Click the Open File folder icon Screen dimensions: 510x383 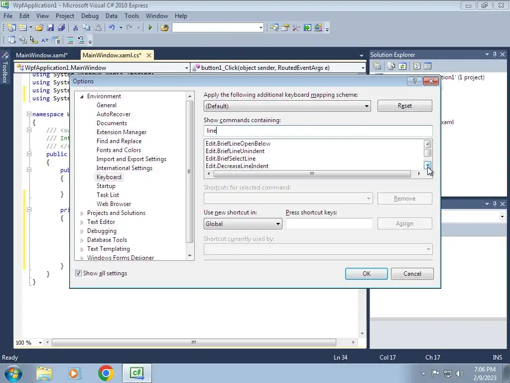39,28
